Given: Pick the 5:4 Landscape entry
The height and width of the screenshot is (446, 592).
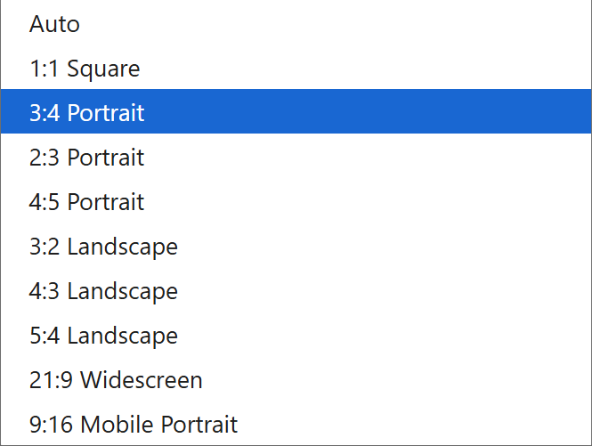Looking at the screenshot, I should [x=296, y=334].
